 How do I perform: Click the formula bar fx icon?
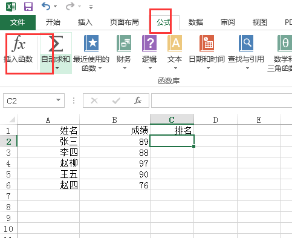pyautogui.click(x=138, y=101)
